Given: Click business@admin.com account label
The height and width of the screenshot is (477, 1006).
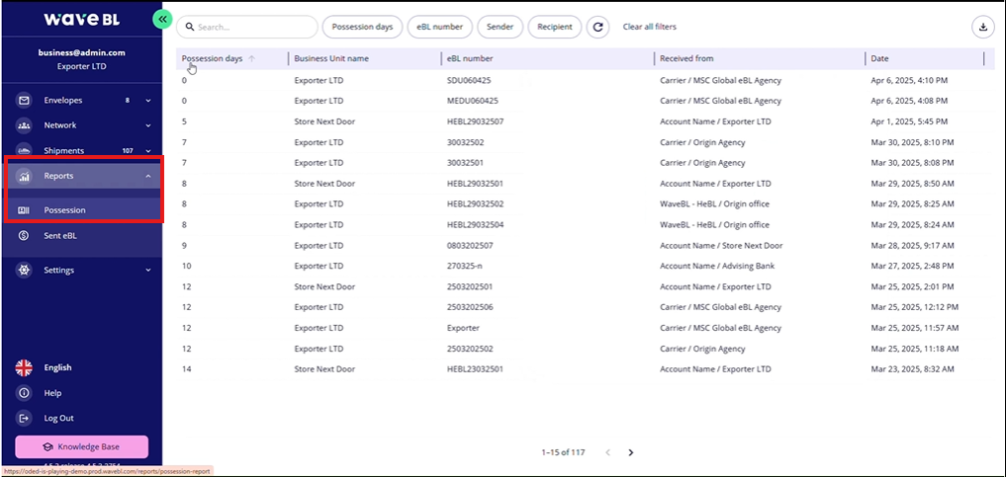Looking at the screenshot, I should (81, 53).
